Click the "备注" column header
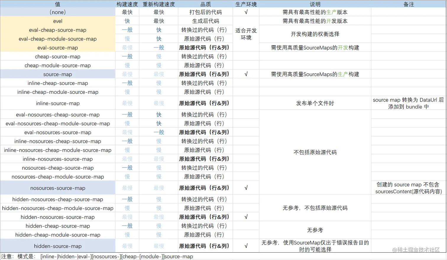 click(x=409, y=4)
